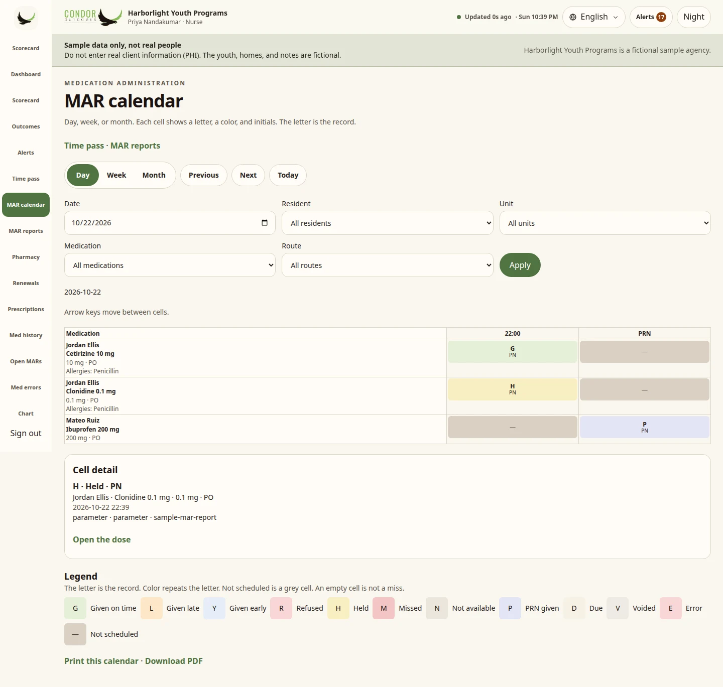Select Ibuprofen 22:00 not-scheduled cell
Image resolution: width=723 pixels, height=687 pixels.
pyautogui.click(x=513, y=427)
